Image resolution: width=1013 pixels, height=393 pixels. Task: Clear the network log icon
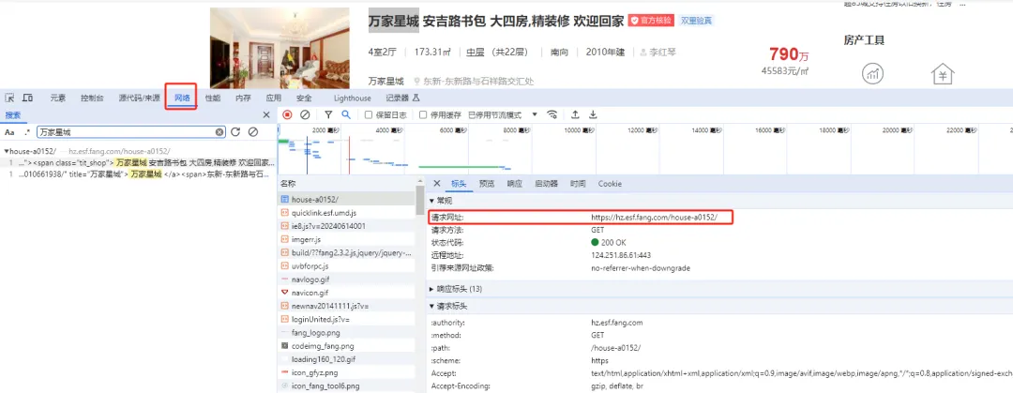tap(305, 115)
